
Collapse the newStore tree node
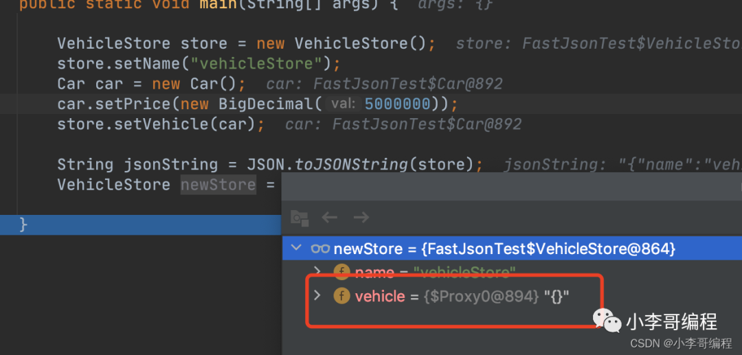296,249
